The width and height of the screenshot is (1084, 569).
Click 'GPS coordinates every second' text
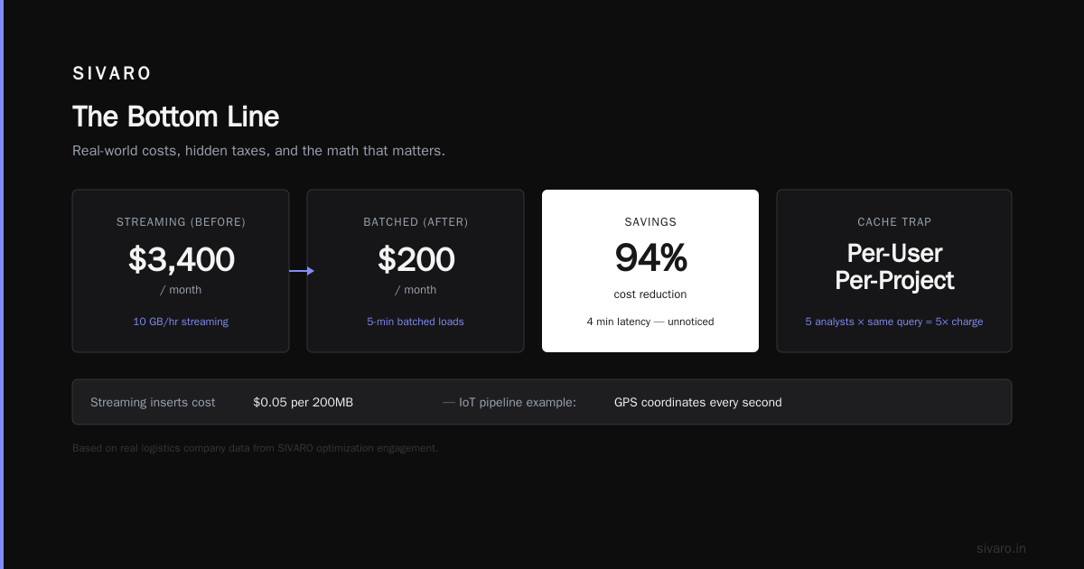coord(698,403)
